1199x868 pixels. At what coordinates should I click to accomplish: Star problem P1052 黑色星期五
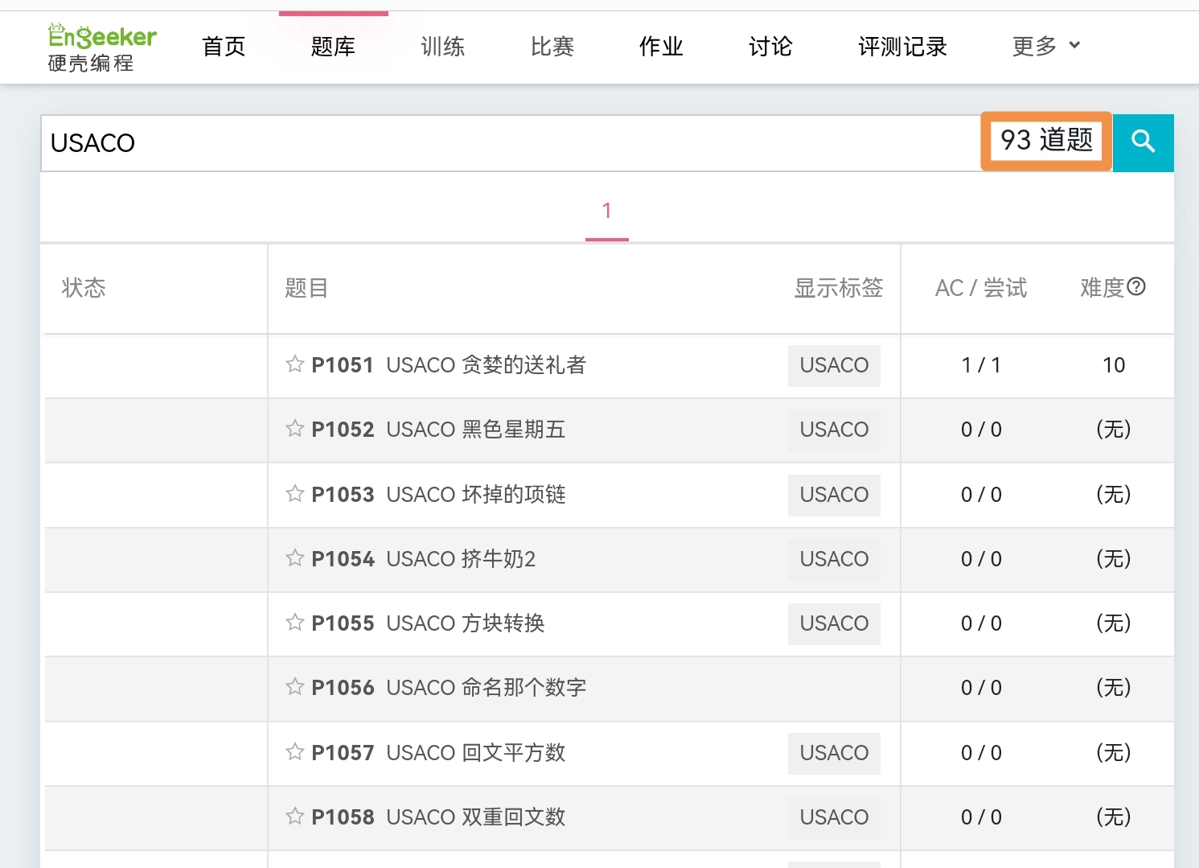(x=295, y=429)
